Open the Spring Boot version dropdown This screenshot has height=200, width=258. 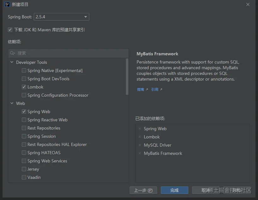pos(62,17)
